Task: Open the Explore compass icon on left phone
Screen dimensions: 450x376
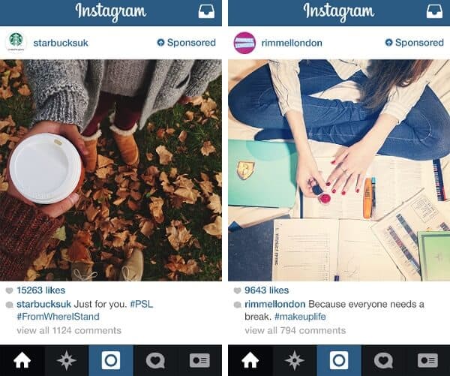Action: (66, 360)
